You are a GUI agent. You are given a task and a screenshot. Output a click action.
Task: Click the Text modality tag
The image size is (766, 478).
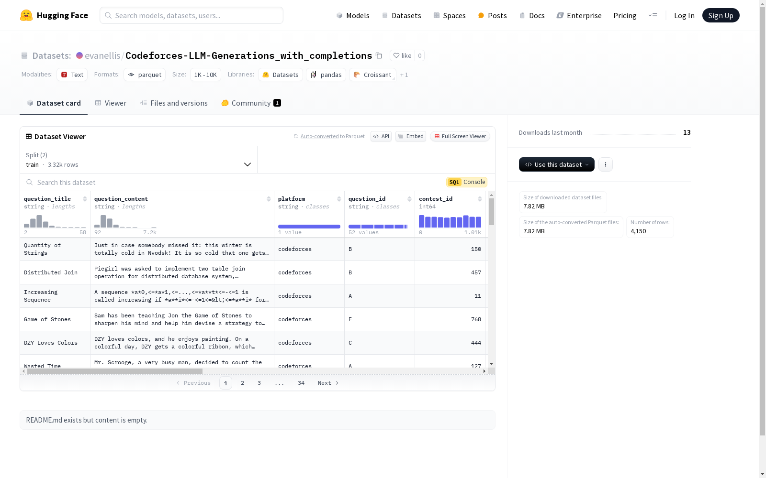[x=72, y=75]
